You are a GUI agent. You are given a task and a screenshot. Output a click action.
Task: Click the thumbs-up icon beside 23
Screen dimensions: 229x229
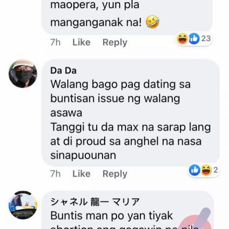pos(194,39)
